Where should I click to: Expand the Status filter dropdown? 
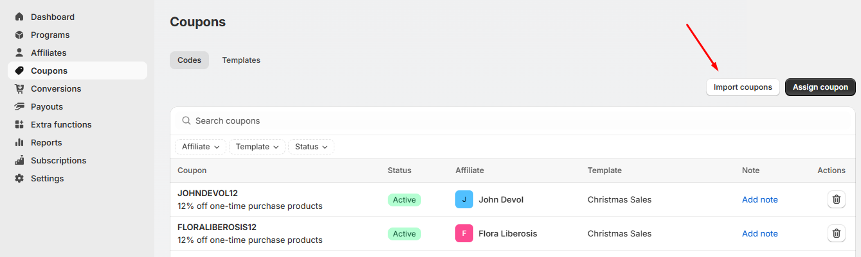click(x=311, y=147)
